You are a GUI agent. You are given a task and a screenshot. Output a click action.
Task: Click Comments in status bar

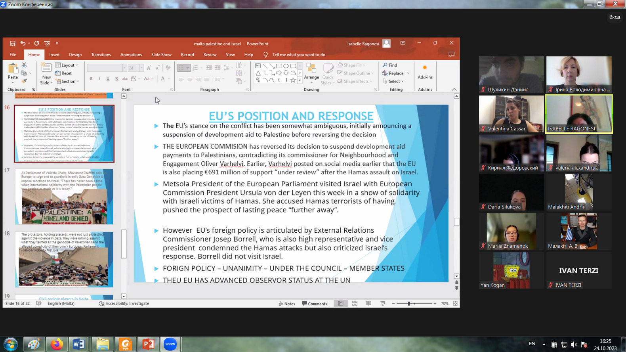coord(315,304)
